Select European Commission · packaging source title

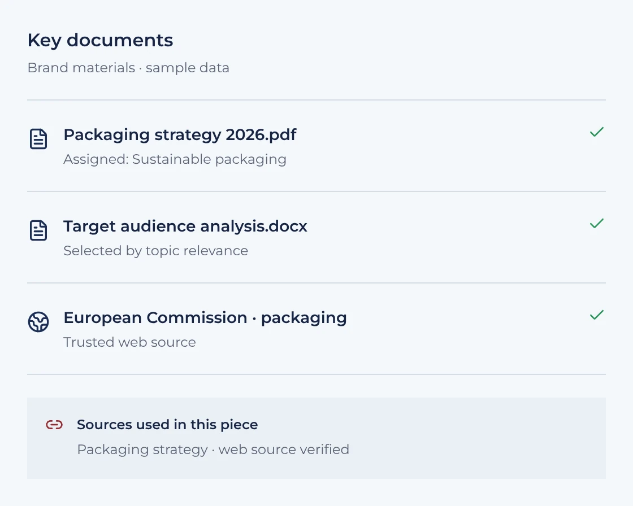click(x=205, y=318)
